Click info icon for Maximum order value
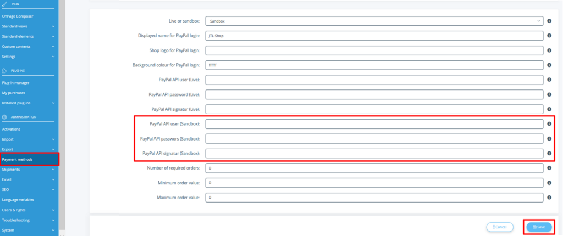Screen dimensions: 563x236 point(549,198)
